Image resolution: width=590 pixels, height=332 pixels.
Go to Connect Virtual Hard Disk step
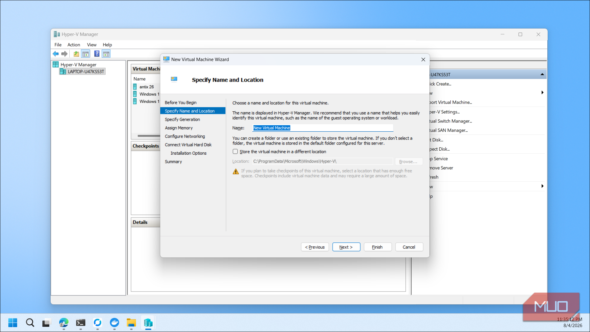(x=188, y=145)
